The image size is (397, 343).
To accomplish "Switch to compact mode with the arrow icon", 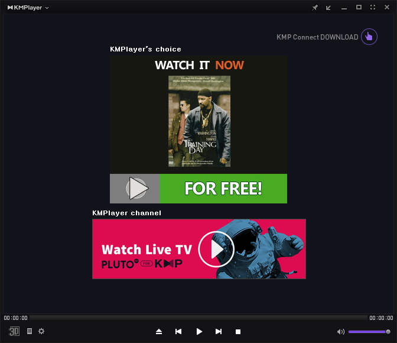I will (328, 8).
